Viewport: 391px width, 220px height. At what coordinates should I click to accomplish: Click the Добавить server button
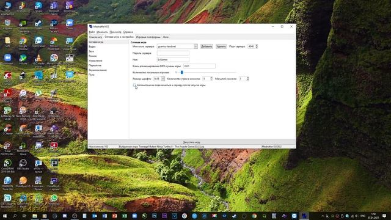[206, 46]
